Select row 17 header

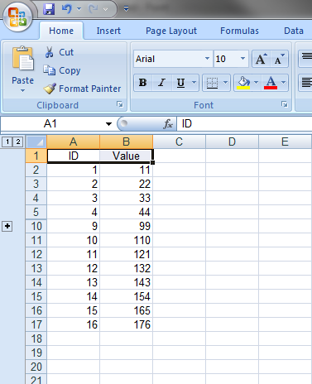[36, 324]
